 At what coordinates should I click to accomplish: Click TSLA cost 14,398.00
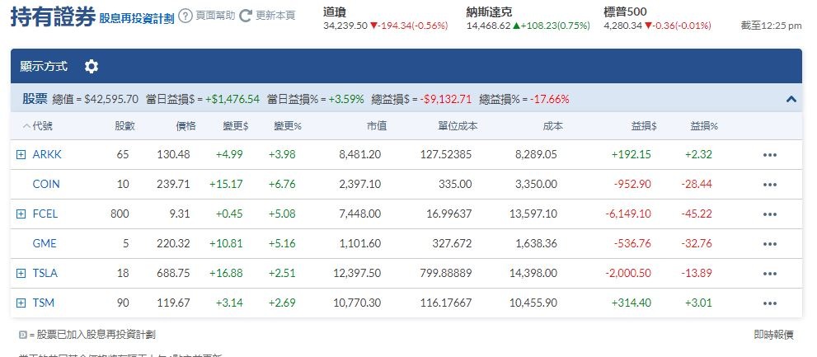(533, 273)
